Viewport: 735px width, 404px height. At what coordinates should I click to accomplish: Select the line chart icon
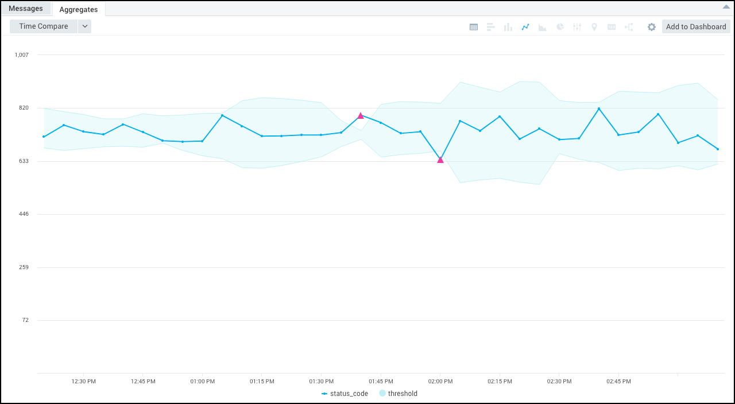[525, 27]
